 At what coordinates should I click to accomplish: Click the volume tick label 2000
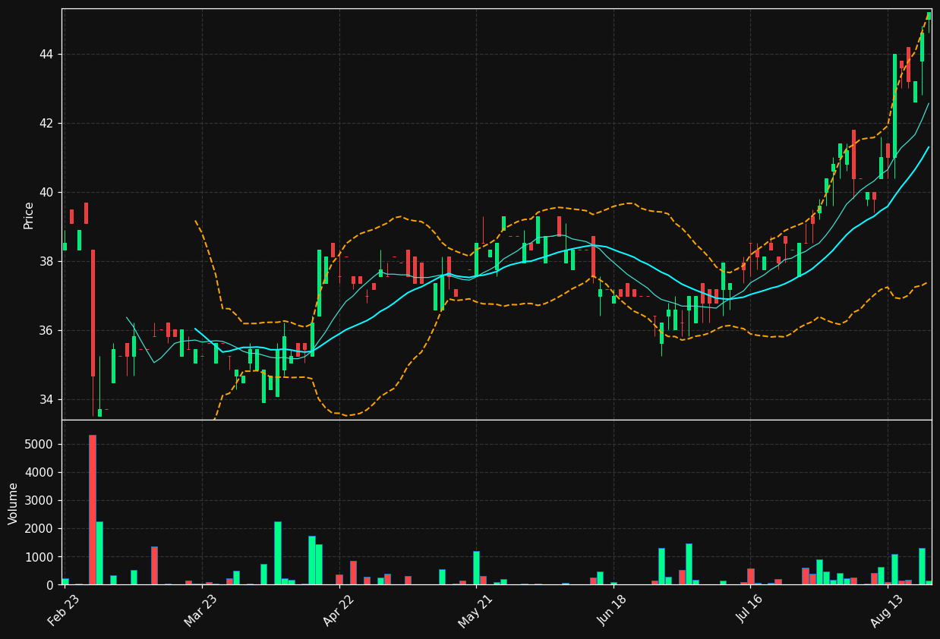pos(39,528)
